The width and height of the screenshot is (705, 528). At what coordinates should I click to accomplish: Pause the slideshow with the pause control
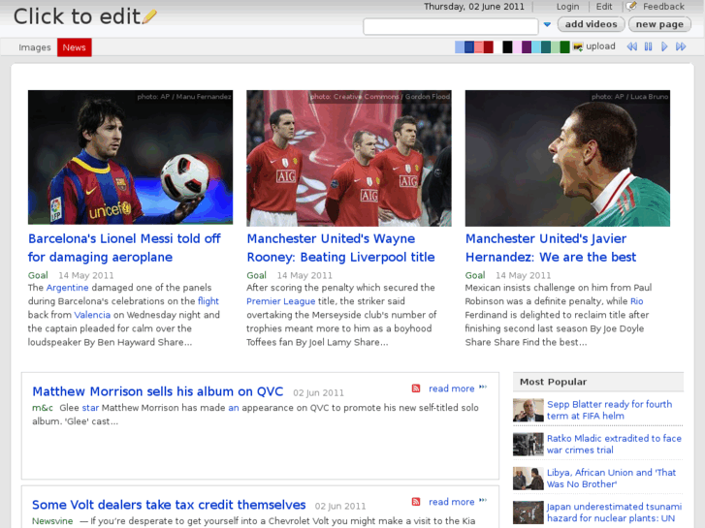click(648, 47)
